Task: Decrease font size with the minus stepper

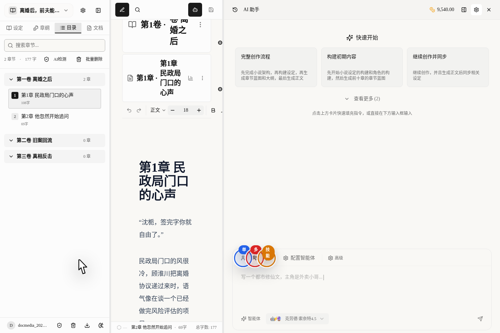Action: pos(173,110)
